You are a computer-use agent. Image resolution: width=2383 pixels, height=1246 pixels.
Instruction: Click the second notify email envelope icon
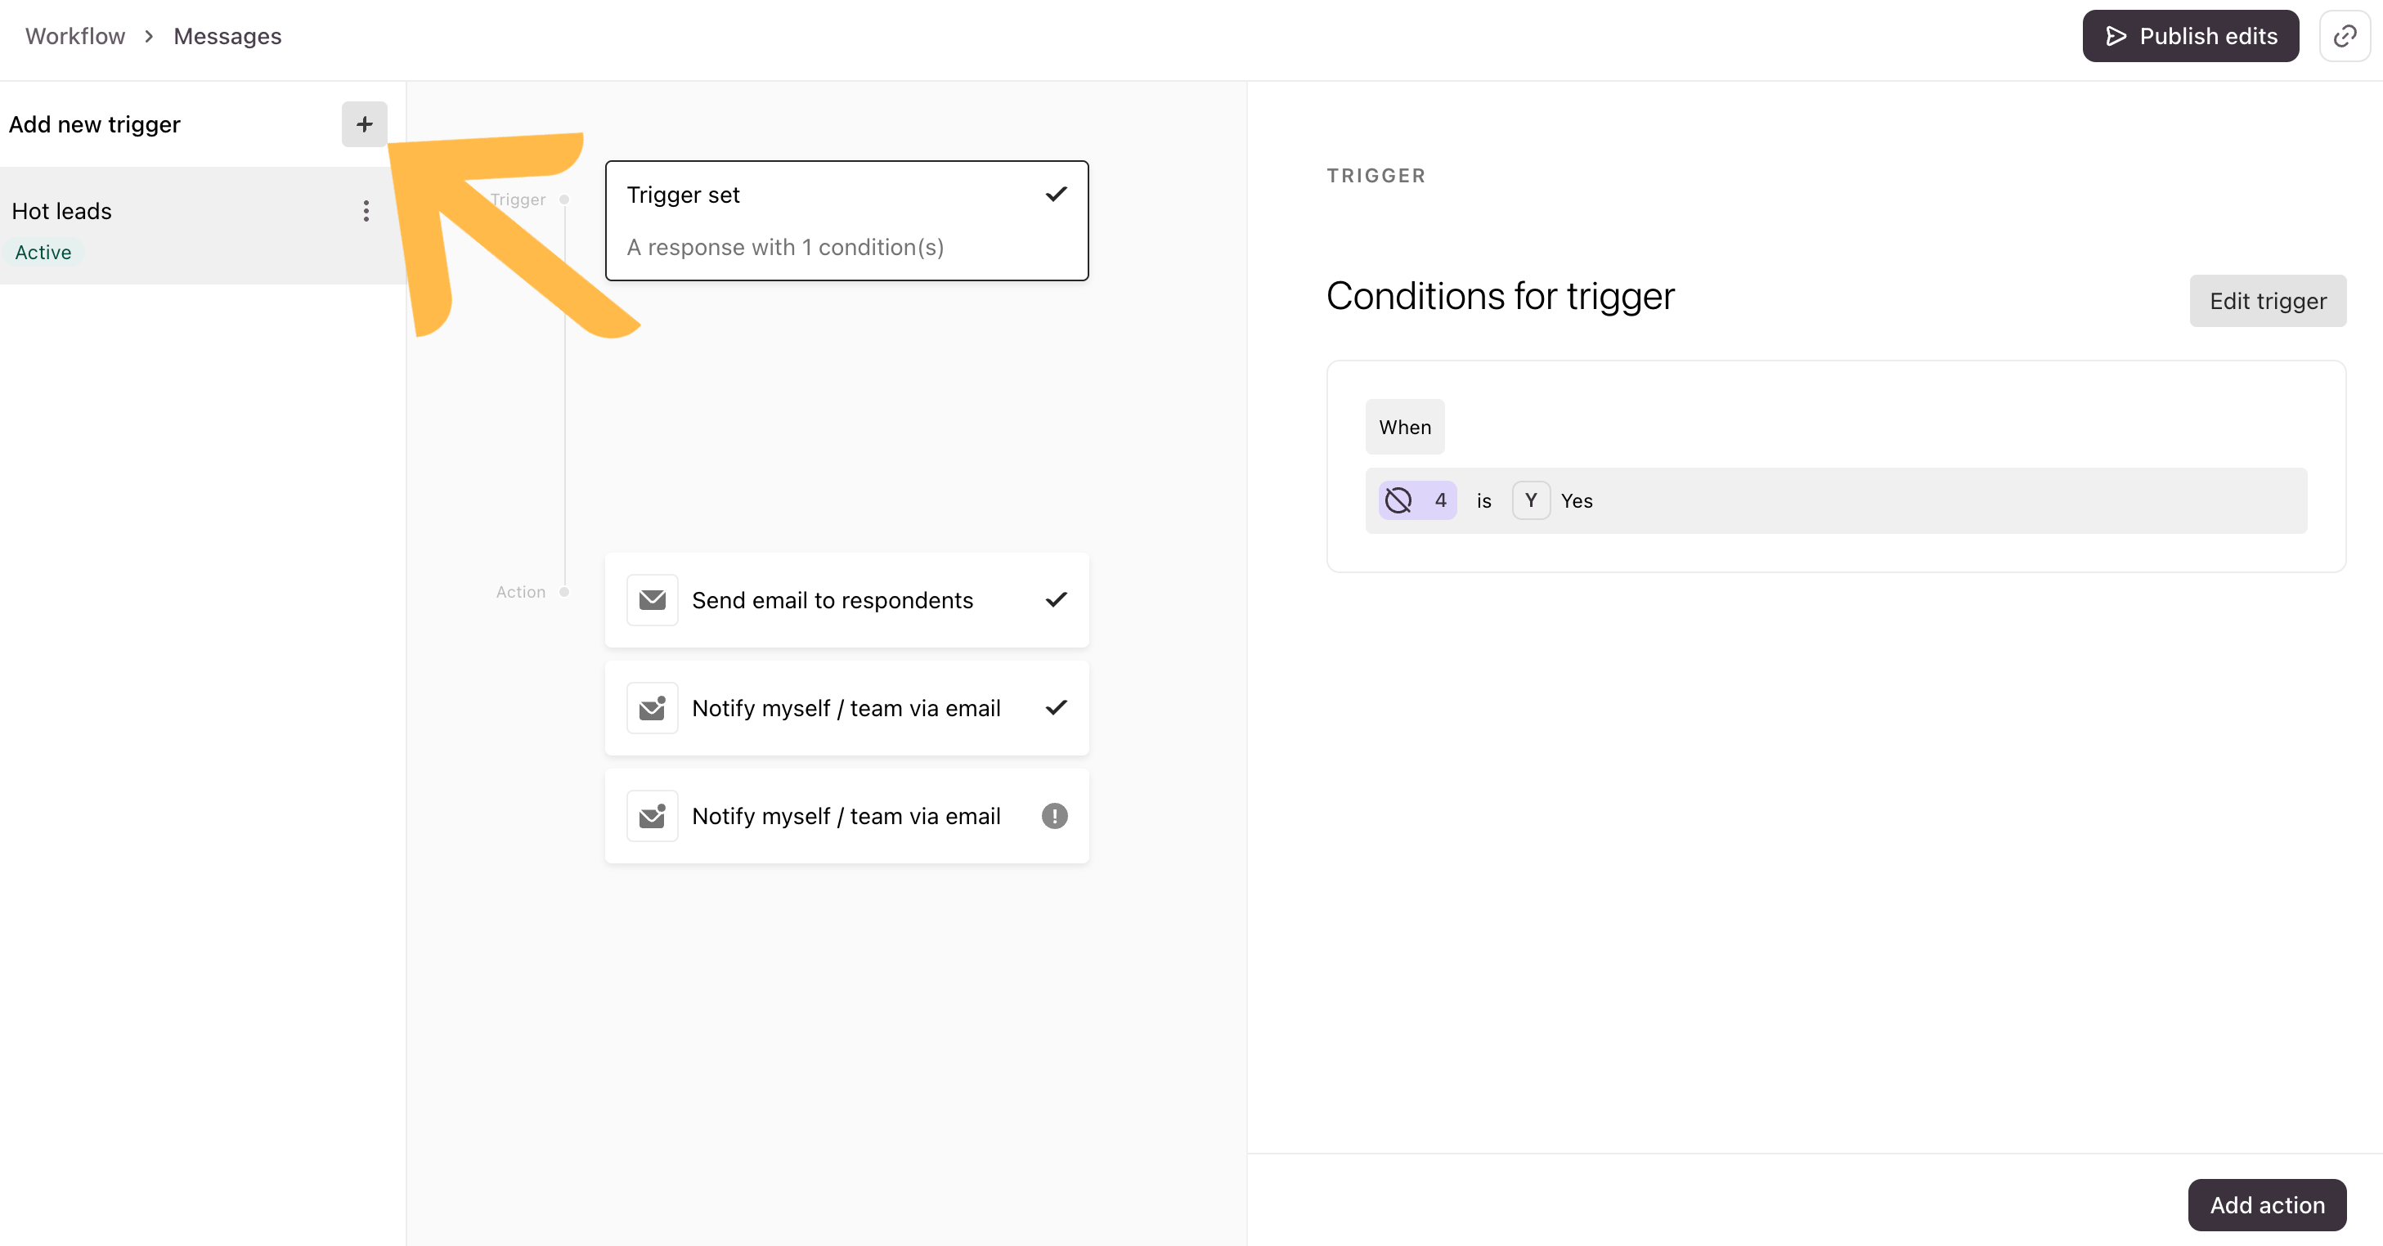coord(653,816)
